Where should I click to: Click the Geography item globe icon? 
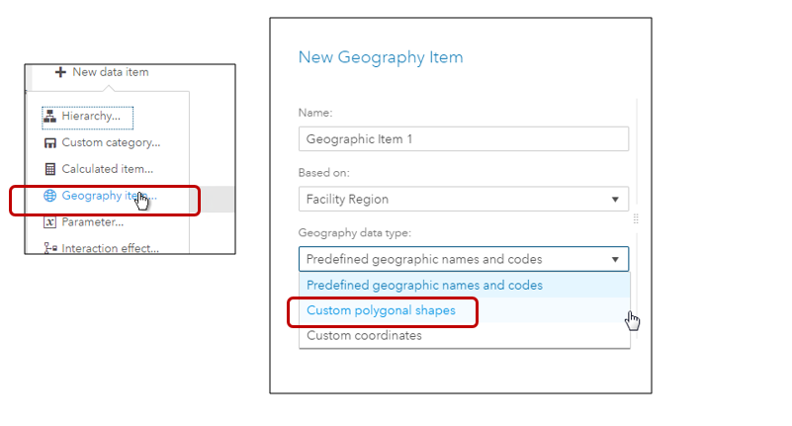coord(49,196)
